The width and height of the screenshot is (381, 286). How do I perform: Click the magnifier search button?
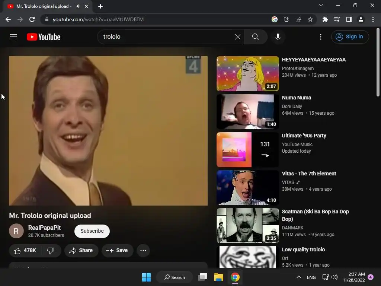click(x=255, y=37)
